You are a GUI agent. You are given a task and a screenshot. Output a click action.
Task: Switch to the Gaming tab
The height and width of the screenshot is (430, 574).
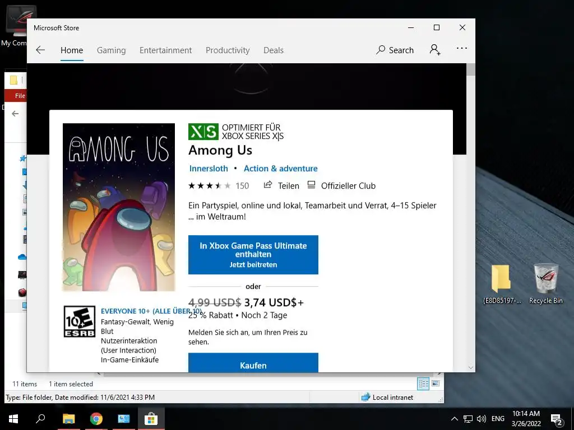tap(112, 50)
